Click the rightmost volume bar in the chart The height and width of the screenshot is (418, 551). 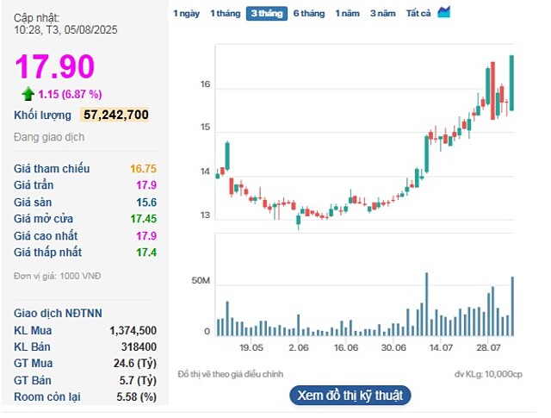point(512,306)
